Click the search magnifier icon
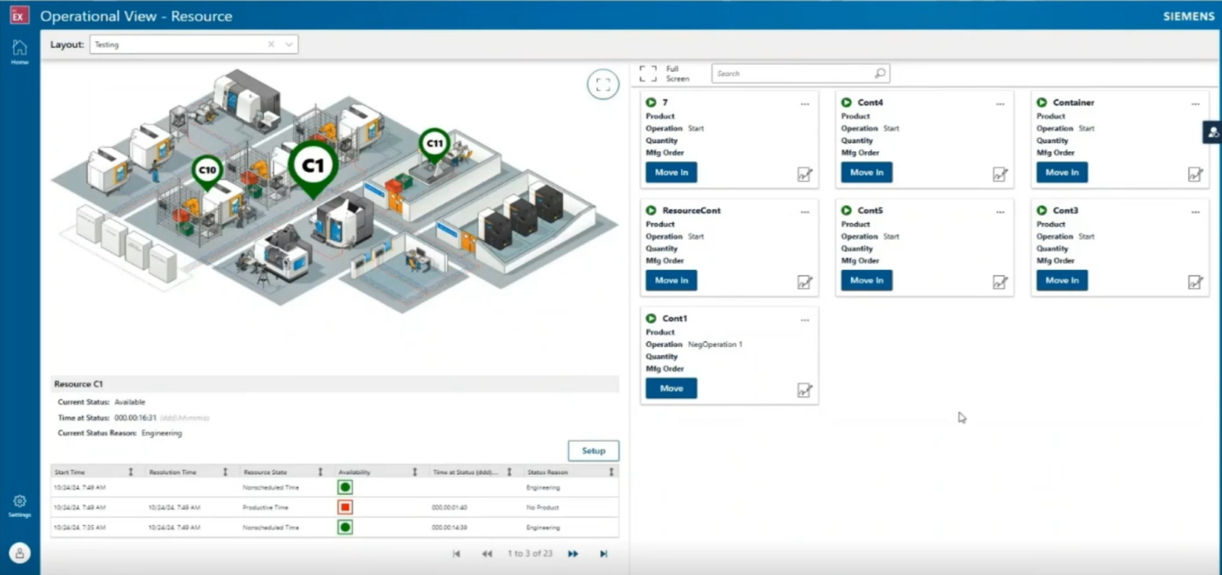This screenshot has width=1222, height=575. coord(880,73)
